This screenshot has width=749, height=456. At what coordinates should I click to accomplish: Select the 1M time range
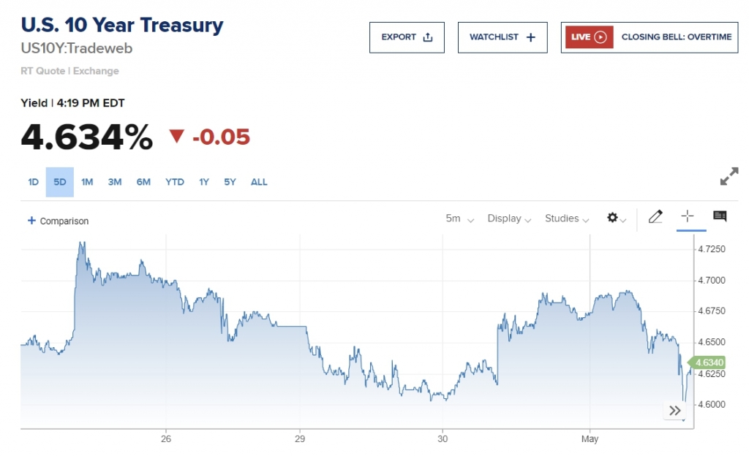click(87, 182)
